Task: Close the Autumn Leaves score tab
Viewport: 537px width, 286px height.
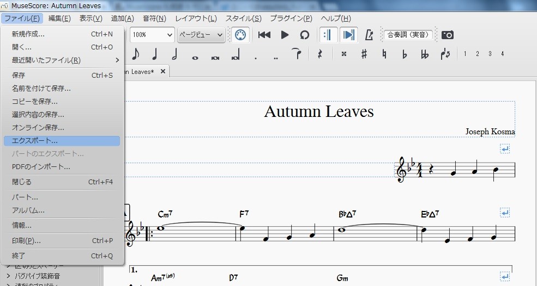Action: point(163,71)
